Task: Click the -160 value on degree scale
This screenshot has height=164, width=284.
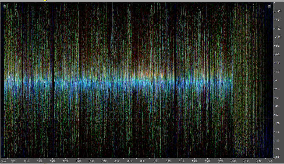Action: (x=278, y=11)
